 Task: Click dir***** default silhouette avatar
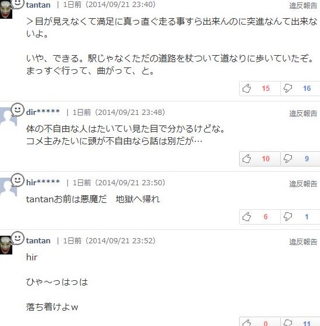(x=7, y=117)
